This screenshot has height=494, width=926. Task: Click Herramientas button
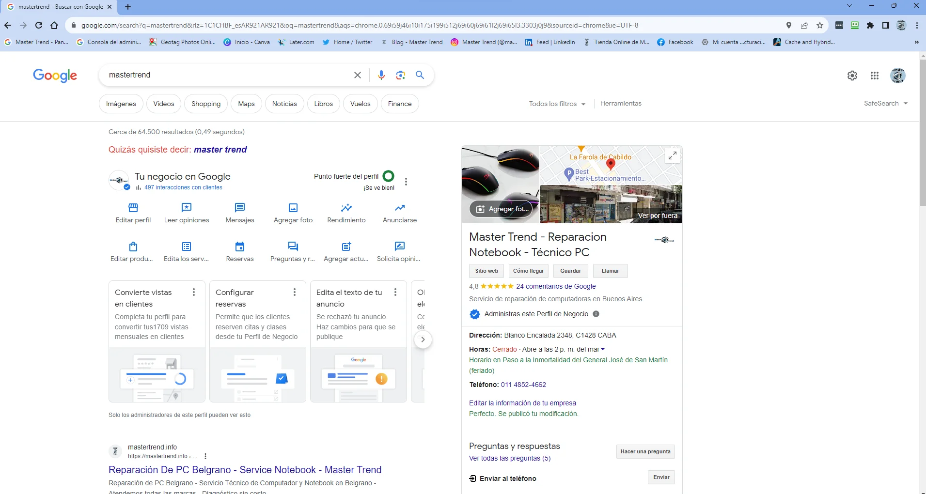pyautogui.click(x=621, y=103)
